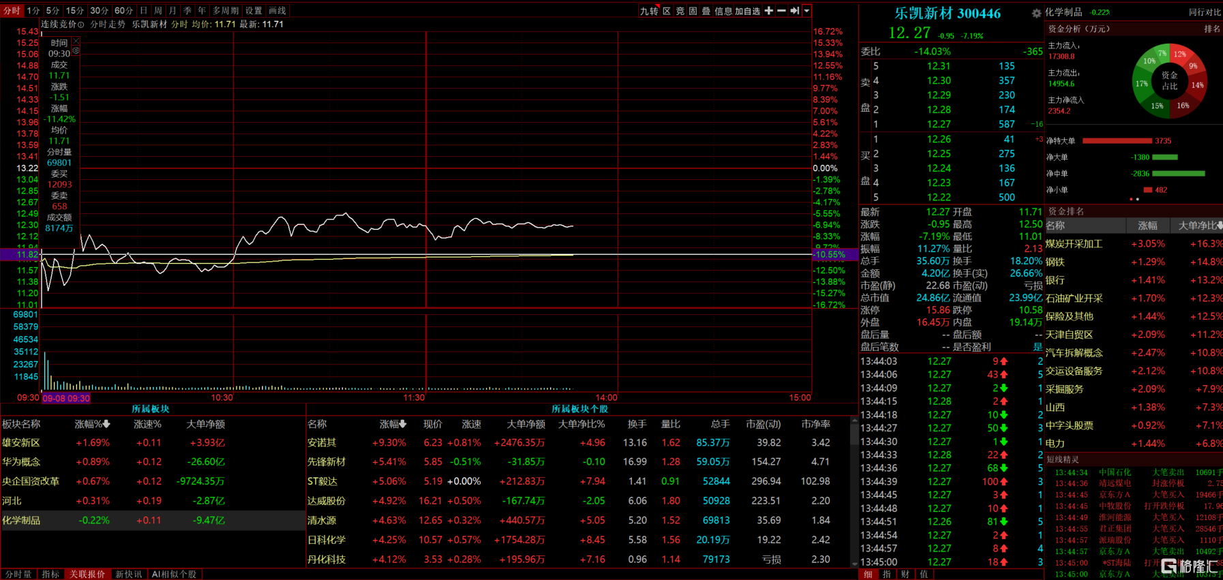Toggle the 固 button on chart toolbar
The image size is (1223, 580).
[693, 11]
